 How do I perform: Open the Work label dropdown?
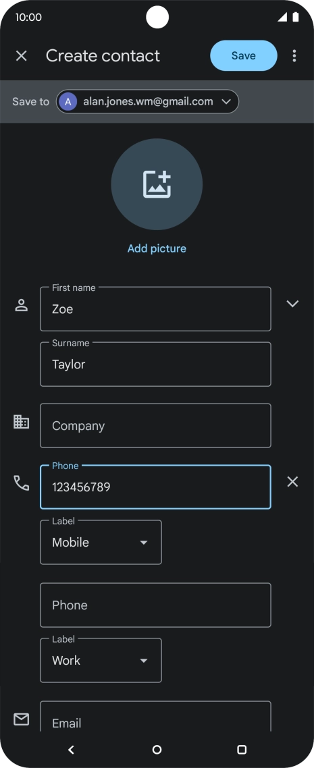101,660
